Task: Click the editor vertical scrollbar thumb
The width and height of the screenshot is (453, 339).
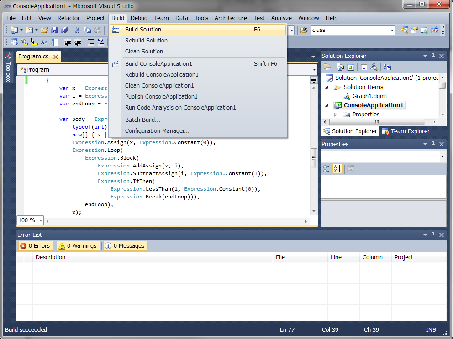Action: point(314,158)
